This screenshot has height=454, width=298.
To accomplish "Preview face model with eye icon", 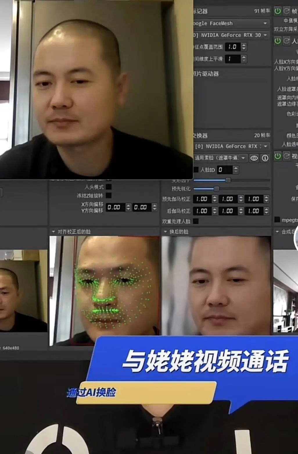I will pos(254,158).
